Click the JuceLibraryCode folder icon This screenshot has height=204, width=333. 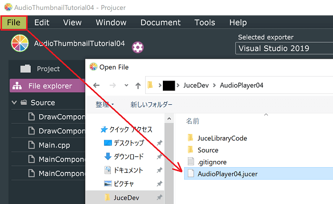pos(190,138)
